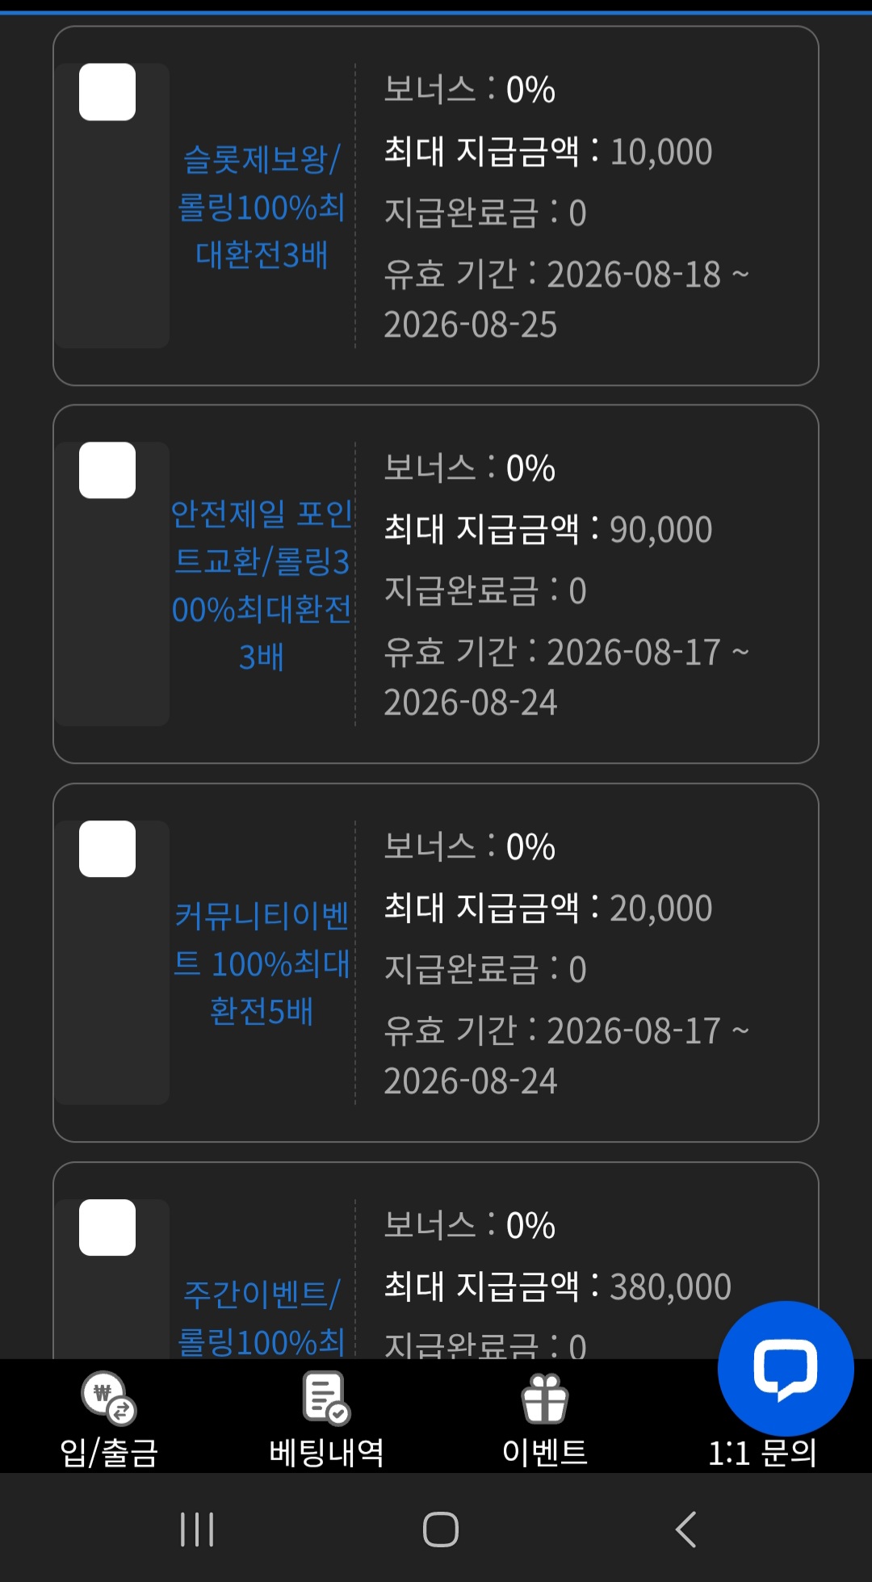Tap the Android back arrow
The width and height of the screenshot is (872, 1582).
click(685, 1529)
